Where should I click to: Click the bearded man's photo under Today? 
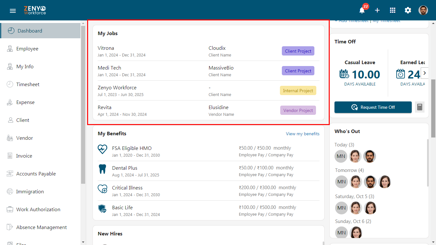point(370,156)
